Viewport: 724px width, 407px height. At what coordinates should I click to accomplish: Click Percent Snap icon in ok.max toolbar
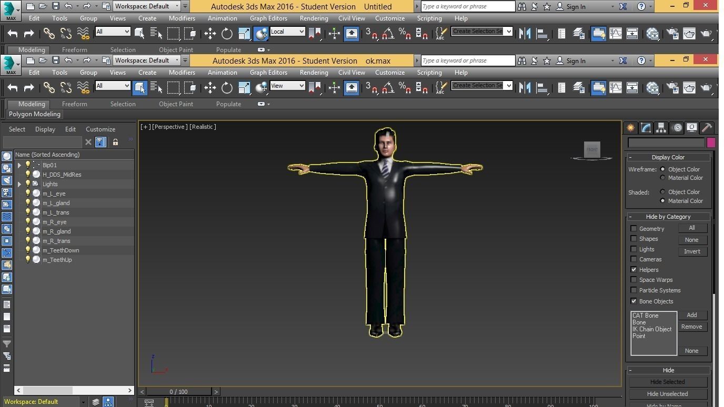pos(405,88)
